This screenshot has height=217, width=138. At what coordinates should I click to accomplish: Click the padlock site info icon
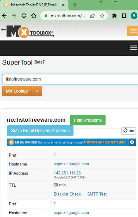(x=46, y=16)
